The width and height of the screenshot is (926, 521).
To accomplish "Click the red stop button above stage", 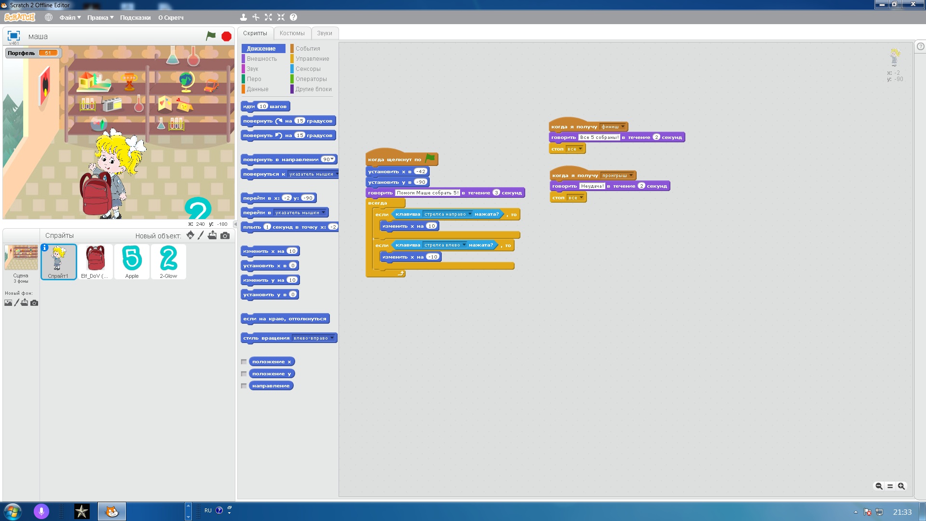I will [x=226, y=37].
